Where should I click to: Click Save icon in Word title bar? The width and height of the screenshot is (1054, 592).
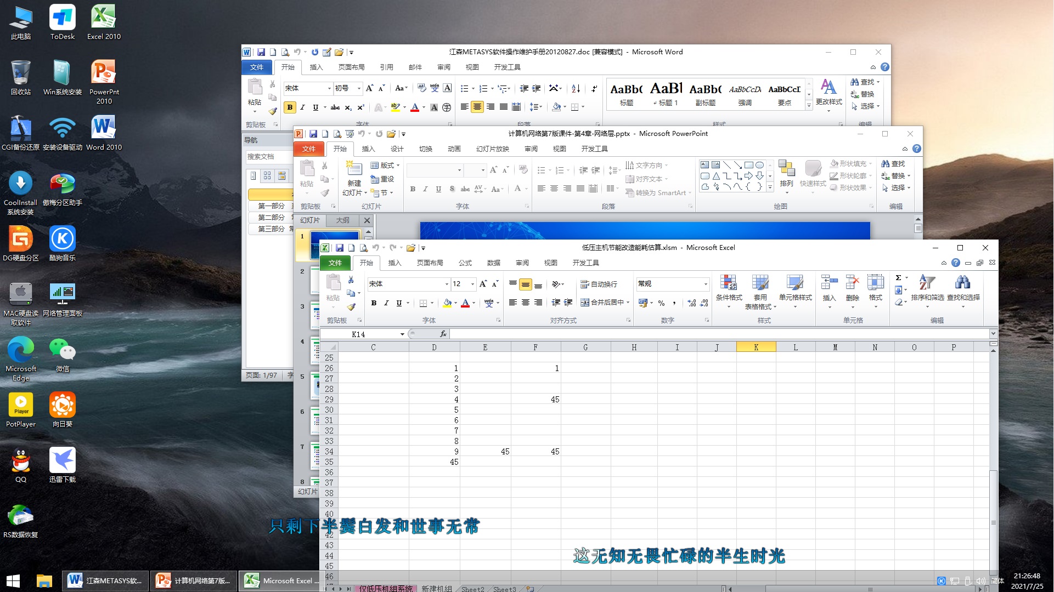pos(261,52)
